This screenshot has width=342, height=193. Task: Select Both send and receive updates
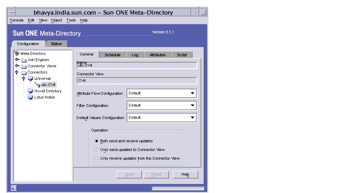click(x=97, y=141)
